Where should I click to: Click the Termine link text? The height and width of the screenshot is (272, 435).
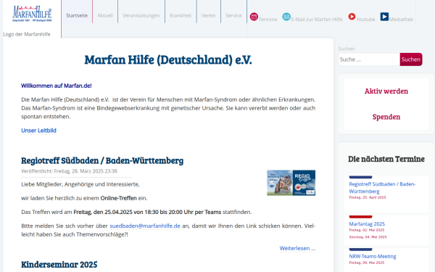coord(268,20)
